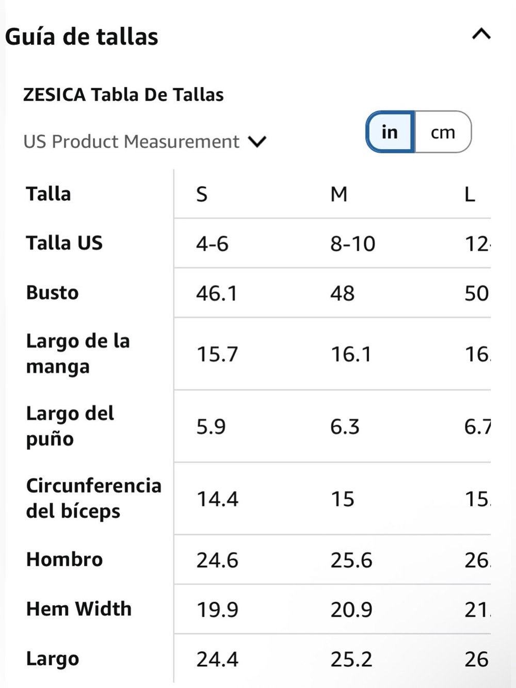Click the Busto row label

pyautogui.click(x=53, y=293)
